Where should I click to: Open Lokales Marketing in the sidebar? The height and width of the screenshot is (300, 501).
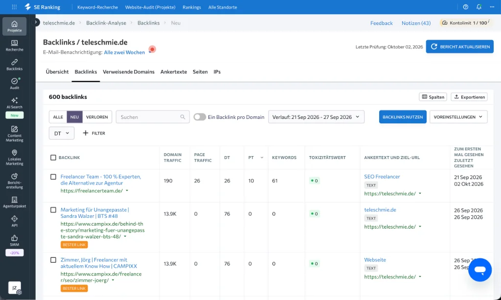(14, 158)
